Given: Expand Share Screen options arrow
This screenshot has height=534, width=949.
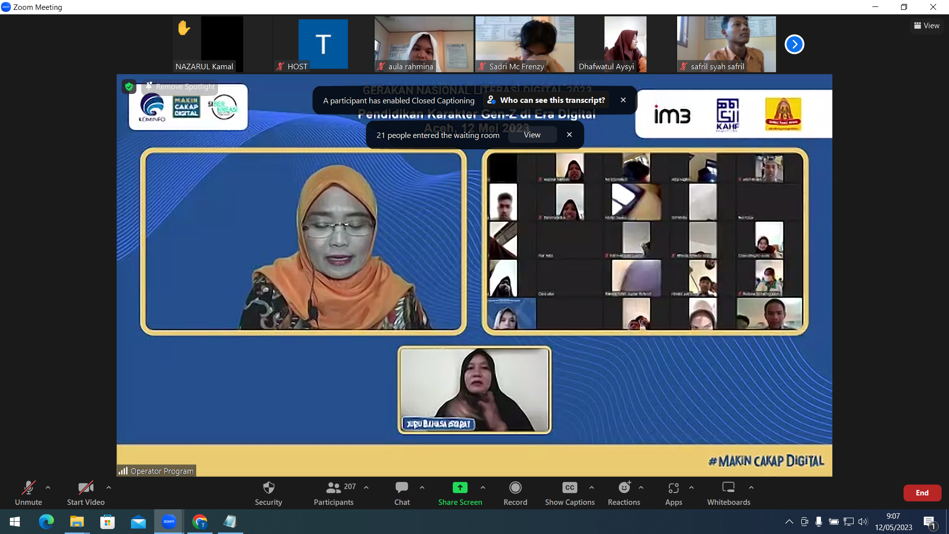Looking at the screenshot, I should click(x=483, y=488).
